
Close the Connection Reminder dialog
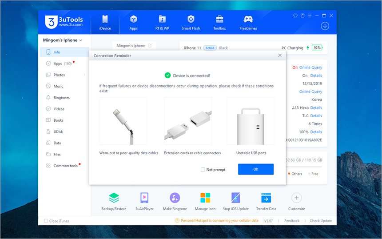click(x=280, y=55)
